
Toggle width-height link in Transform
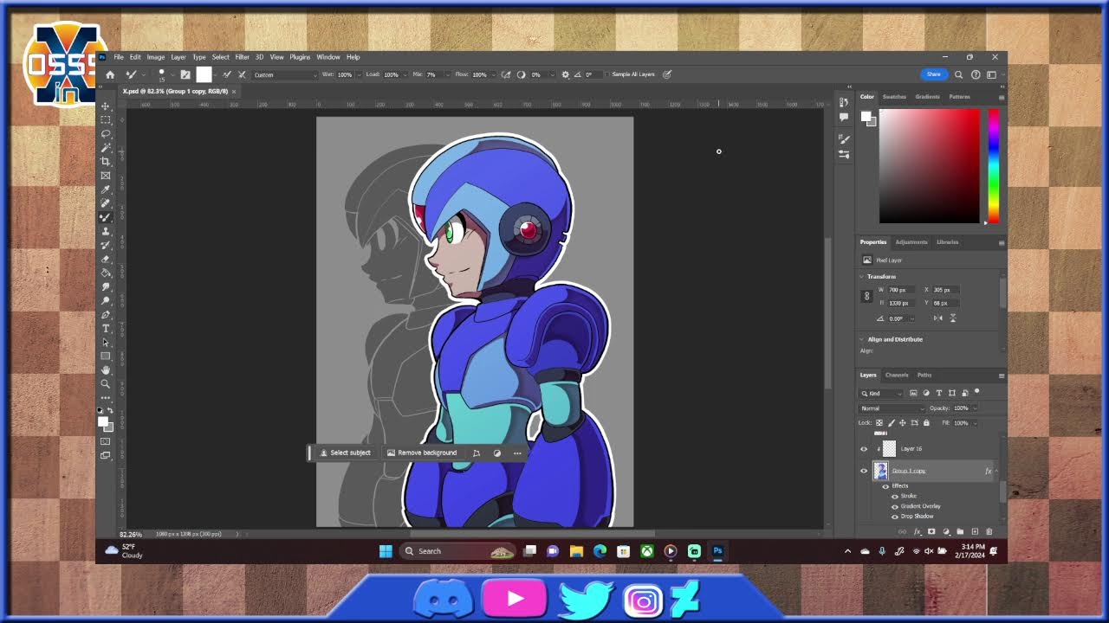coord(866,296)
